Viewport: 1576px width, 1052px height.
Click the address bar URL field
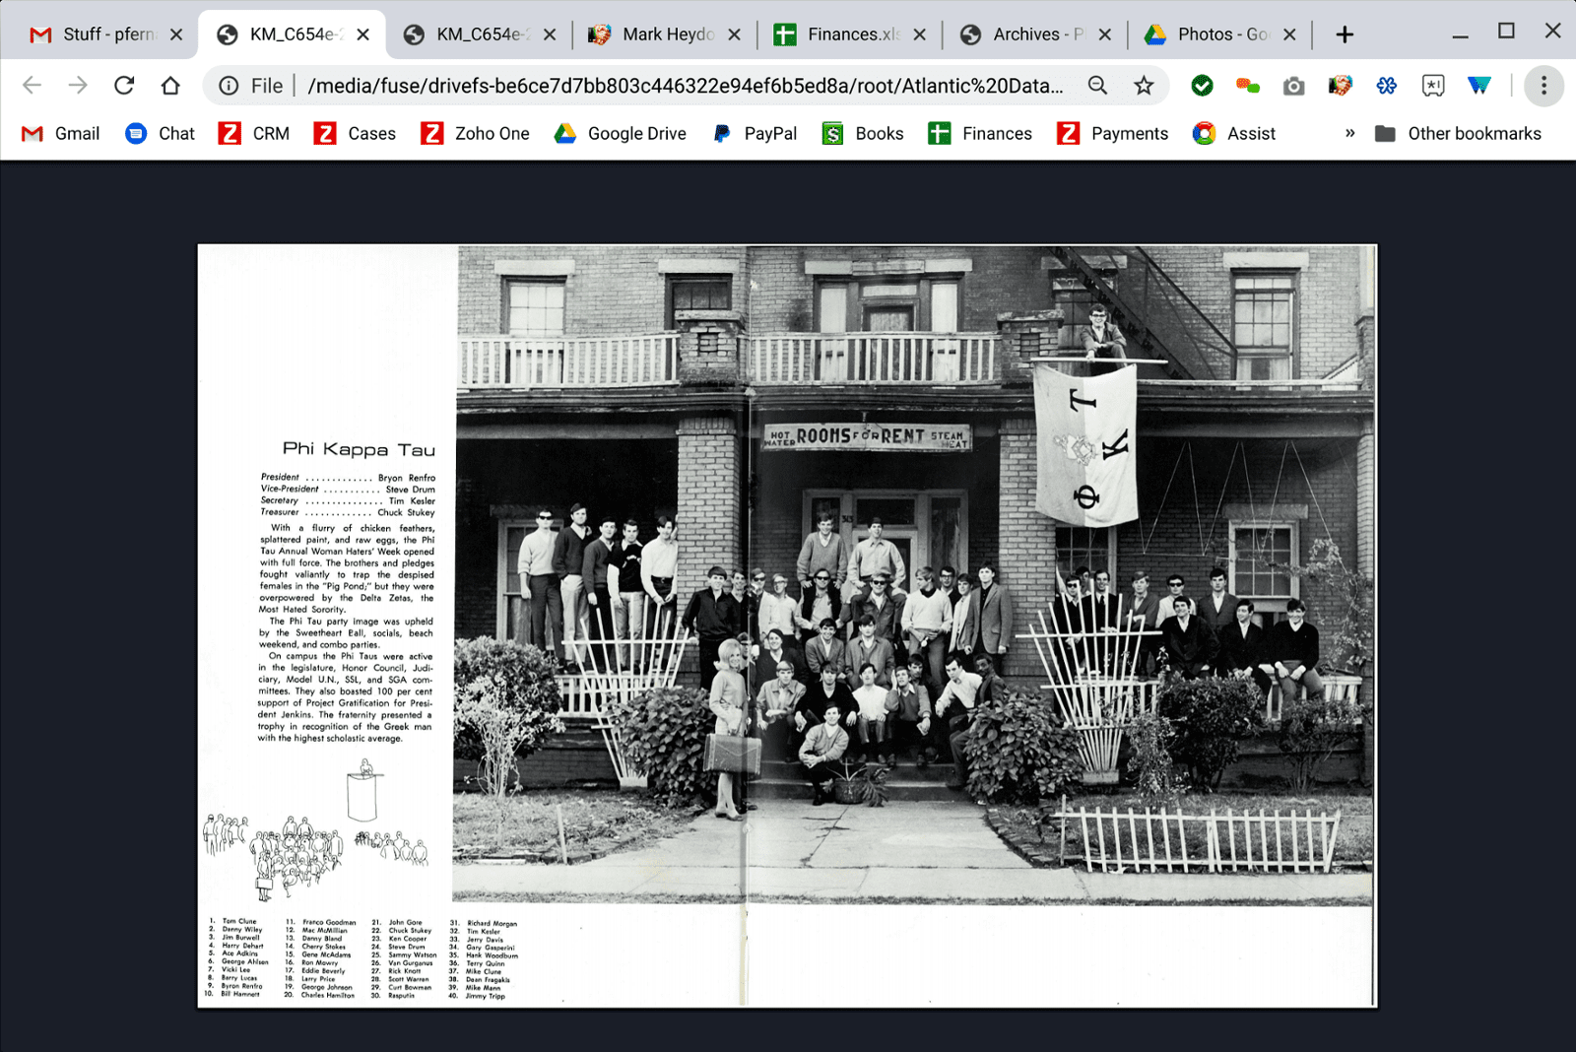click(x=685, y=86)
